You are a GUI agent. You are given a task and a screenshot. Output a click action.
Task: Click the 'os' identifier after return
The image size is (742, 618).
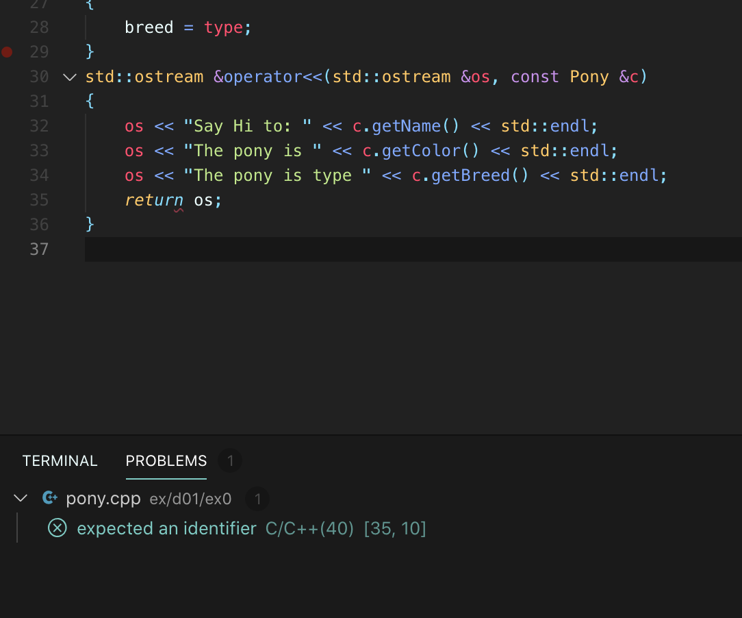pyautogui.click(x=203, y=200)
